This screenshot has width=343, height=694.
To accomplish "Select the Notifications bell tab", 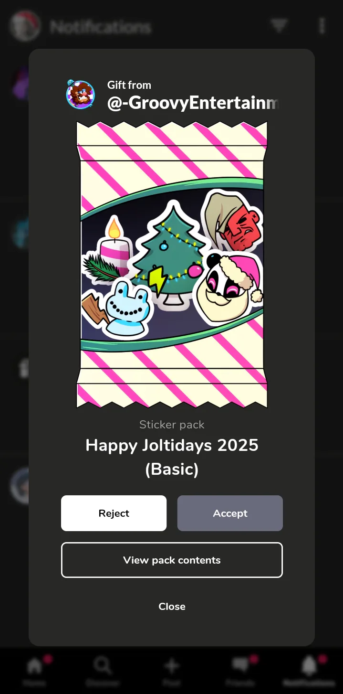I will (309, 670).
